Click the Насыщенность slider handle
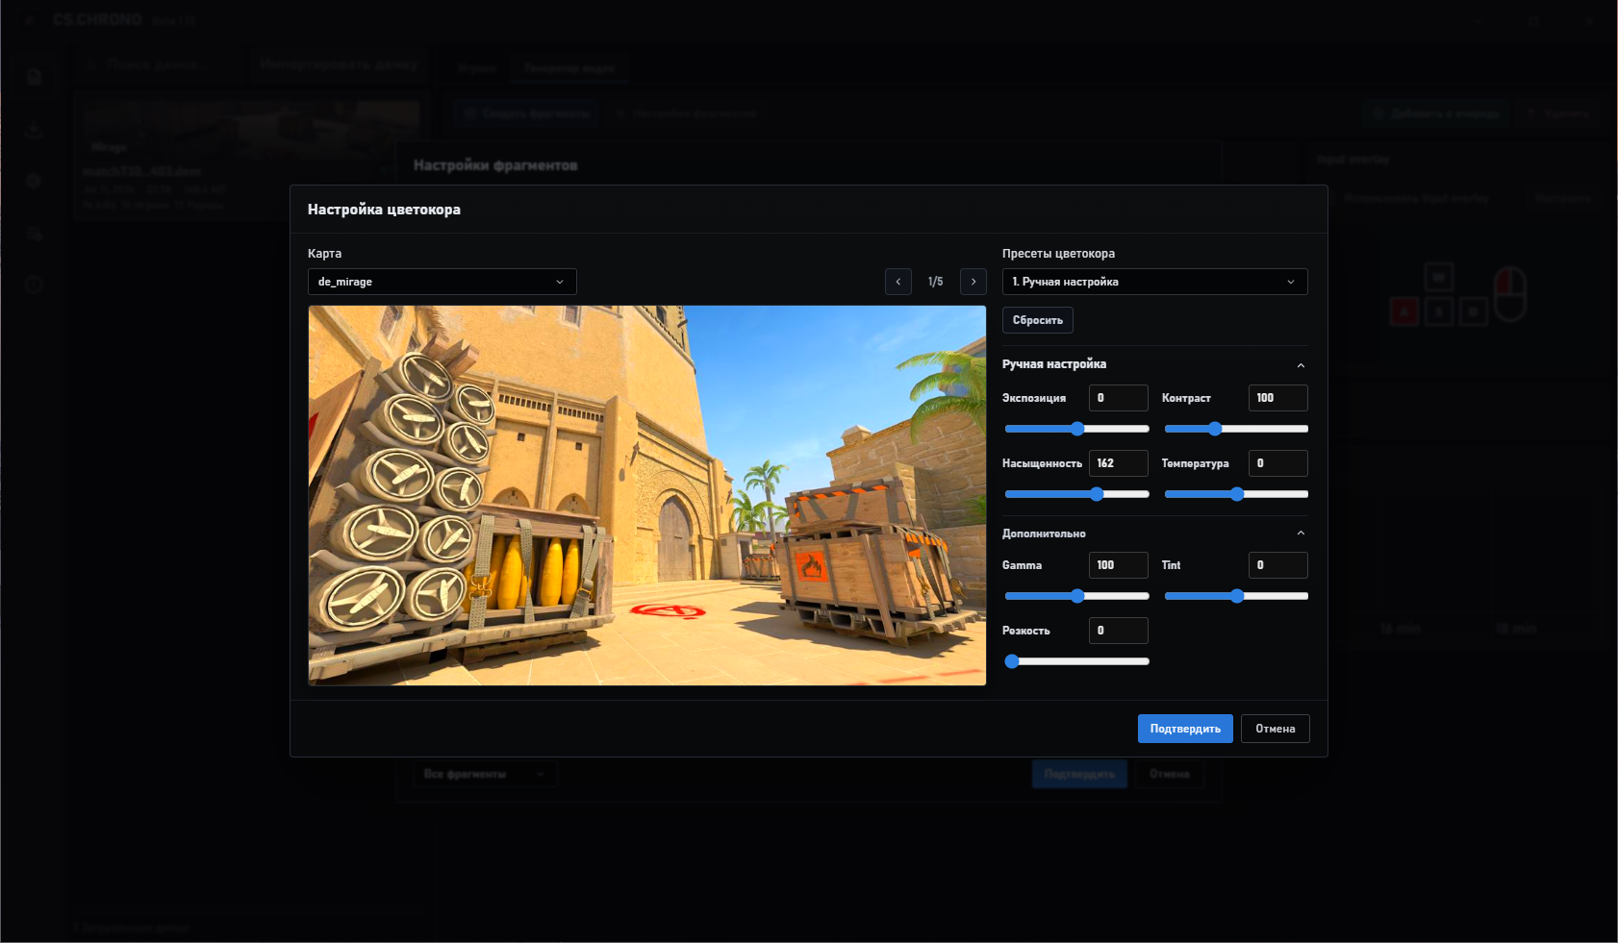 (x=1097, y=494)
